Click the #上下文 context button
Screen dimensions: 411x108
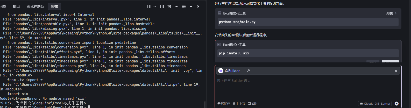239,104
